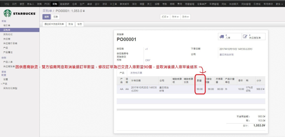Screen dimensions: 285x137
Task: Open the 附件 dropdown menu
Action: click(x=175, y=17)
